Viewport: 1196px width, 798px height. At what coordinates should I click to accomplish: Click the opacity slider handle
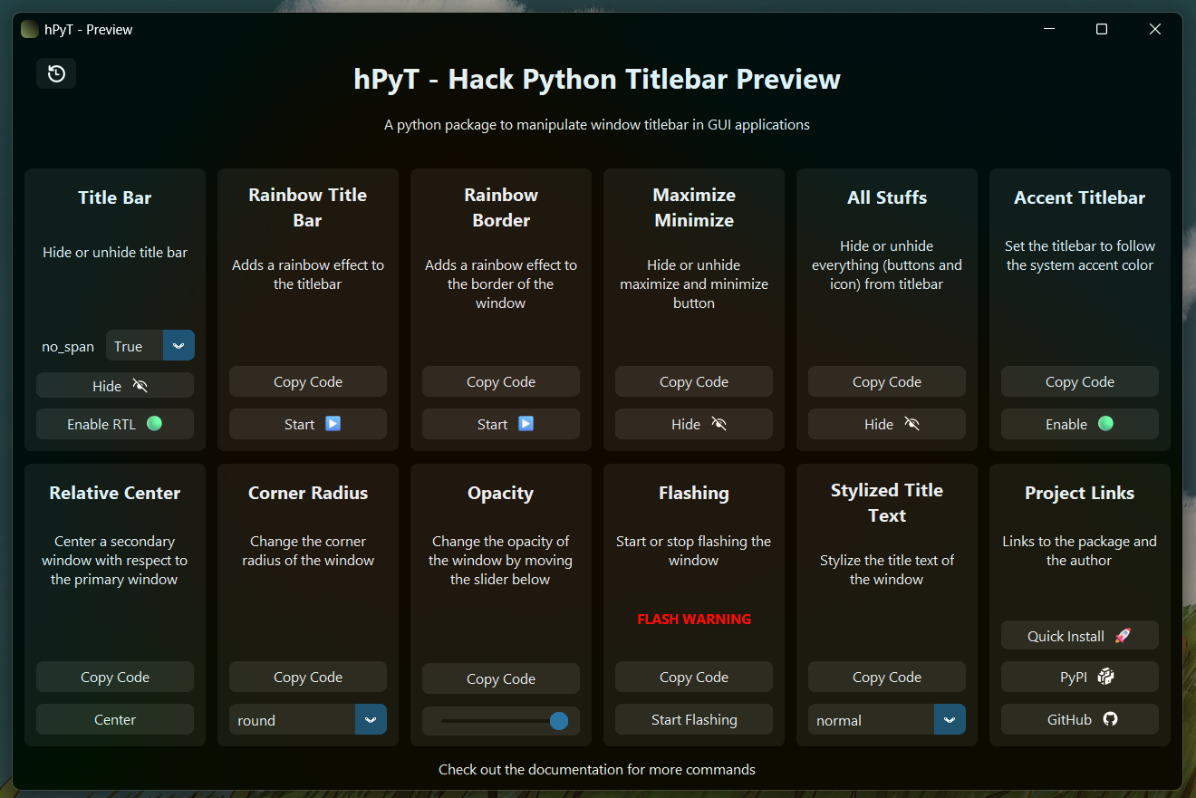tap(559, 721)
